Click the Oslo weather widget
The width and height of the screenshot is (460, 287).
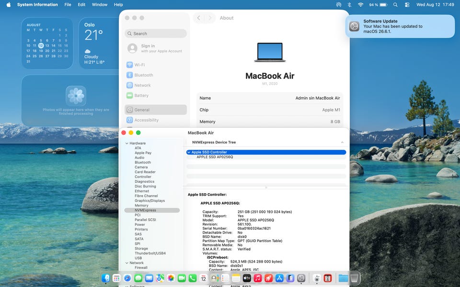pos(99,44)
